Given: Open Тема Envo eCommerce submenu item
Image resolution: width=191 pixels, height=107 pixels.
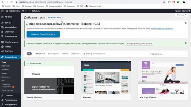Looking at the screenshot, I should pyautogui.click(x=8, y=86).
